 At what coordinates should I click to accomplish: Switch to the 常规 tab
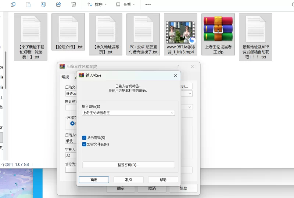(x=65, y=77)
